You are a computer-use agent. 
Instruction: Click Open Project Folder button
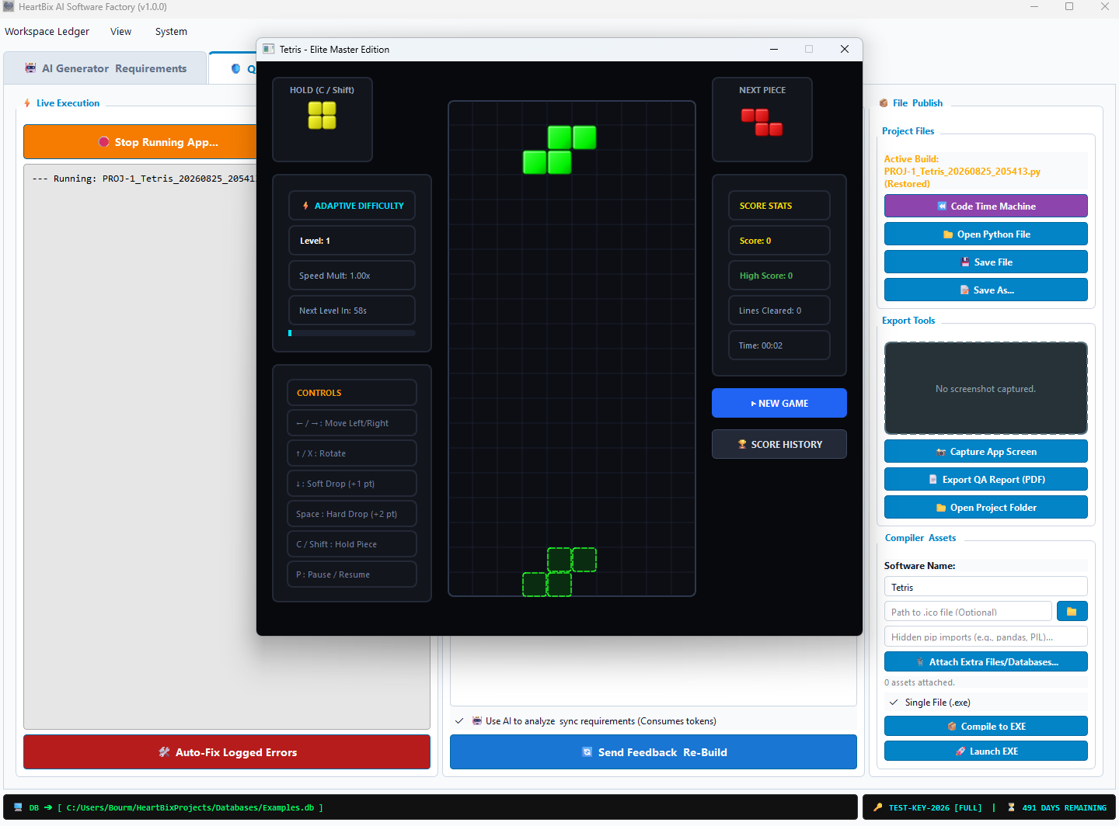click(x=986, y=508)
